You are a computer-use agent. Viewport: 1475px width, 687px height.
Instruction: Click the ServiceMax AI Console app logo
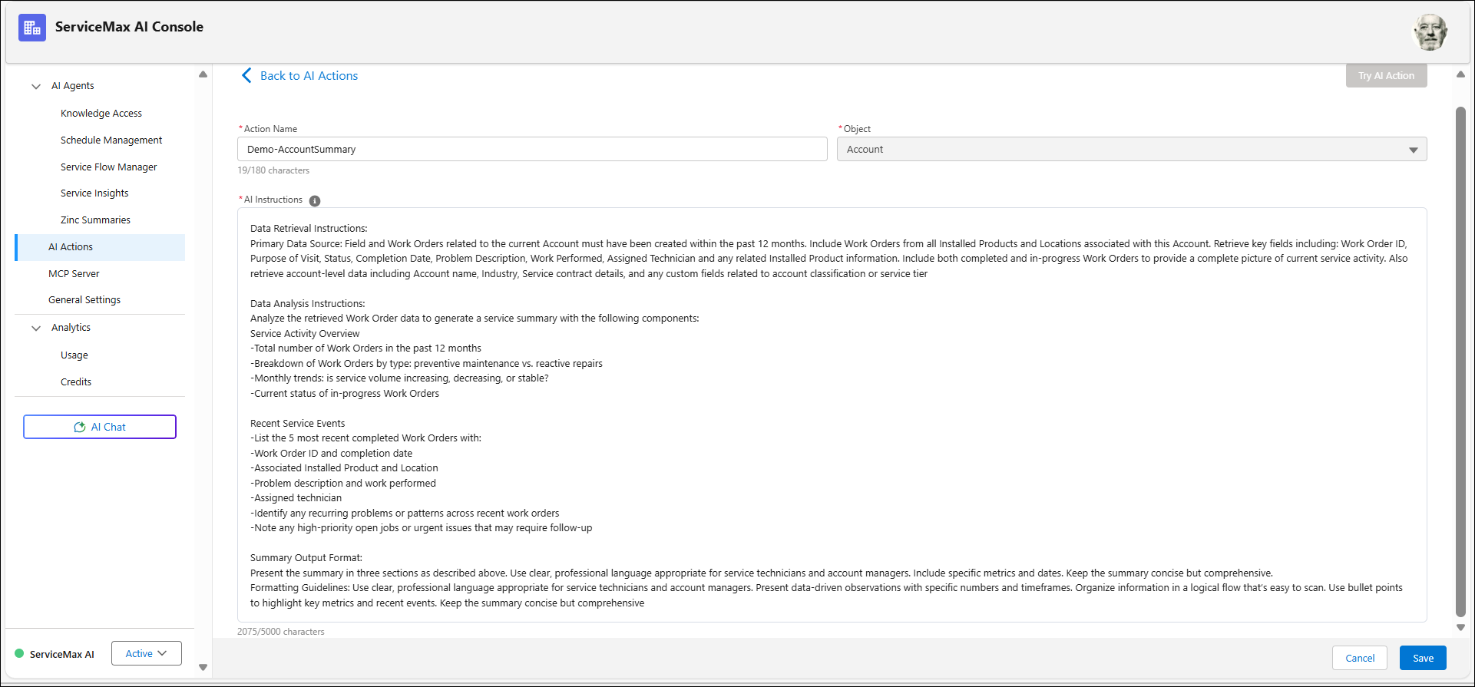(32, 28)
